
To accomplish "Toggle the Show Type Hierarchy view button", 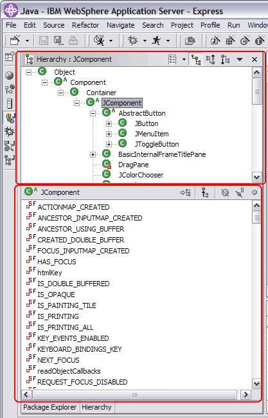I will 196,59.
